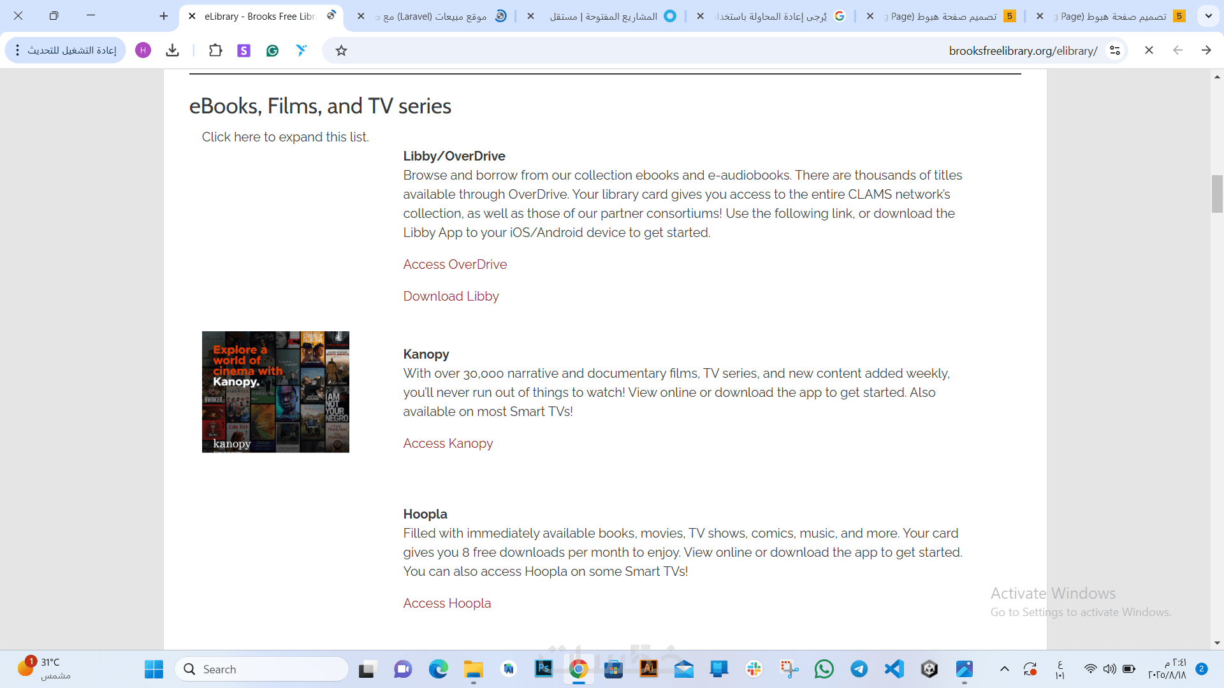Open WhatsApp from the taskbar

[824, 669]
